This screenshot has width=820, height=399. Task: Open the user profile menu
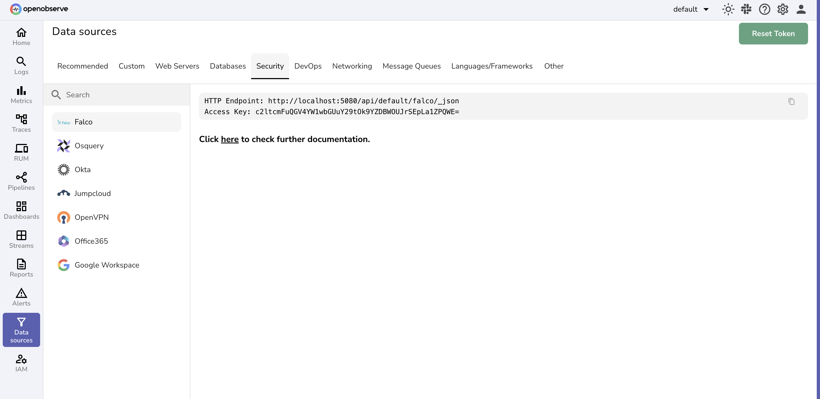tap(801, 9)
